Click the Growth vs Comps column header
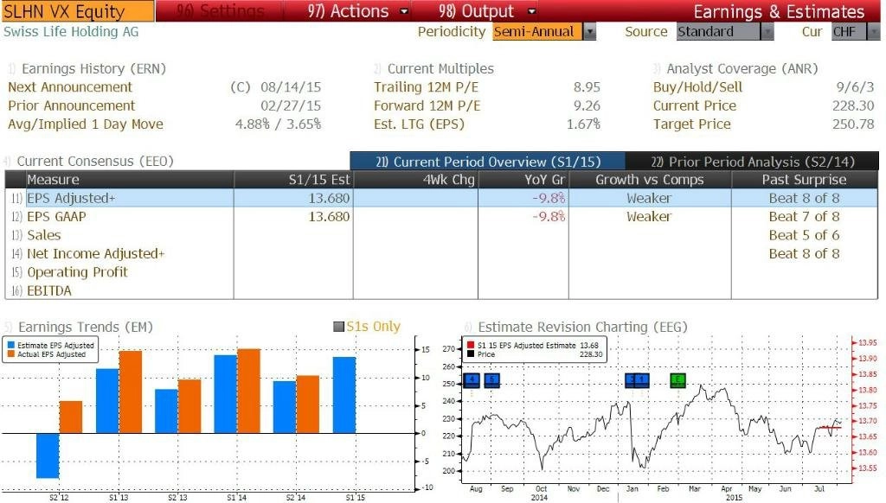The image size is (886, 503). 650,180
